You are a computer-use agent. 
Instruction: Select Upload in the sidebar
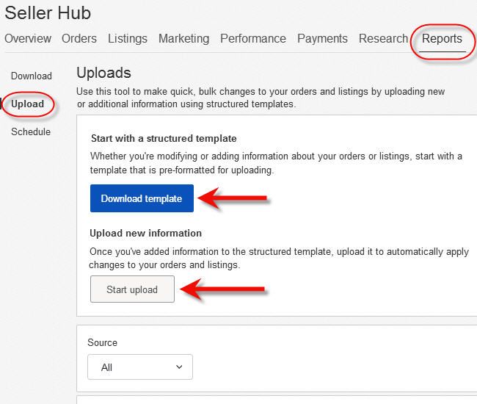[x=27, y=104]
